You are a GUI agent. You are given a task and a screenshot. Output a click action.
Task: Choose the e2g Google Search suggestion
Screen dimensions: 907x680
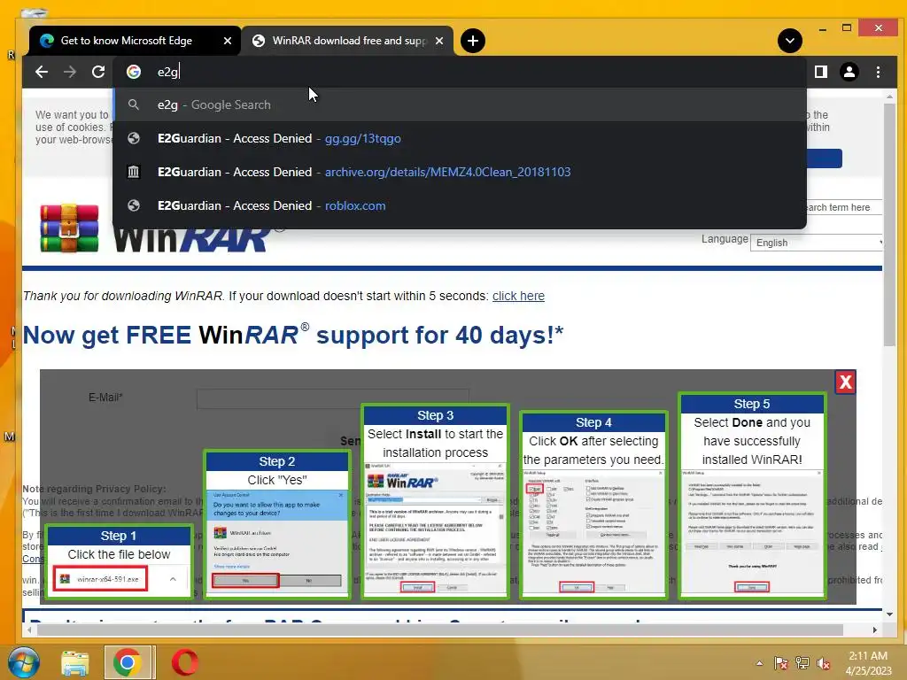point(460,104)
